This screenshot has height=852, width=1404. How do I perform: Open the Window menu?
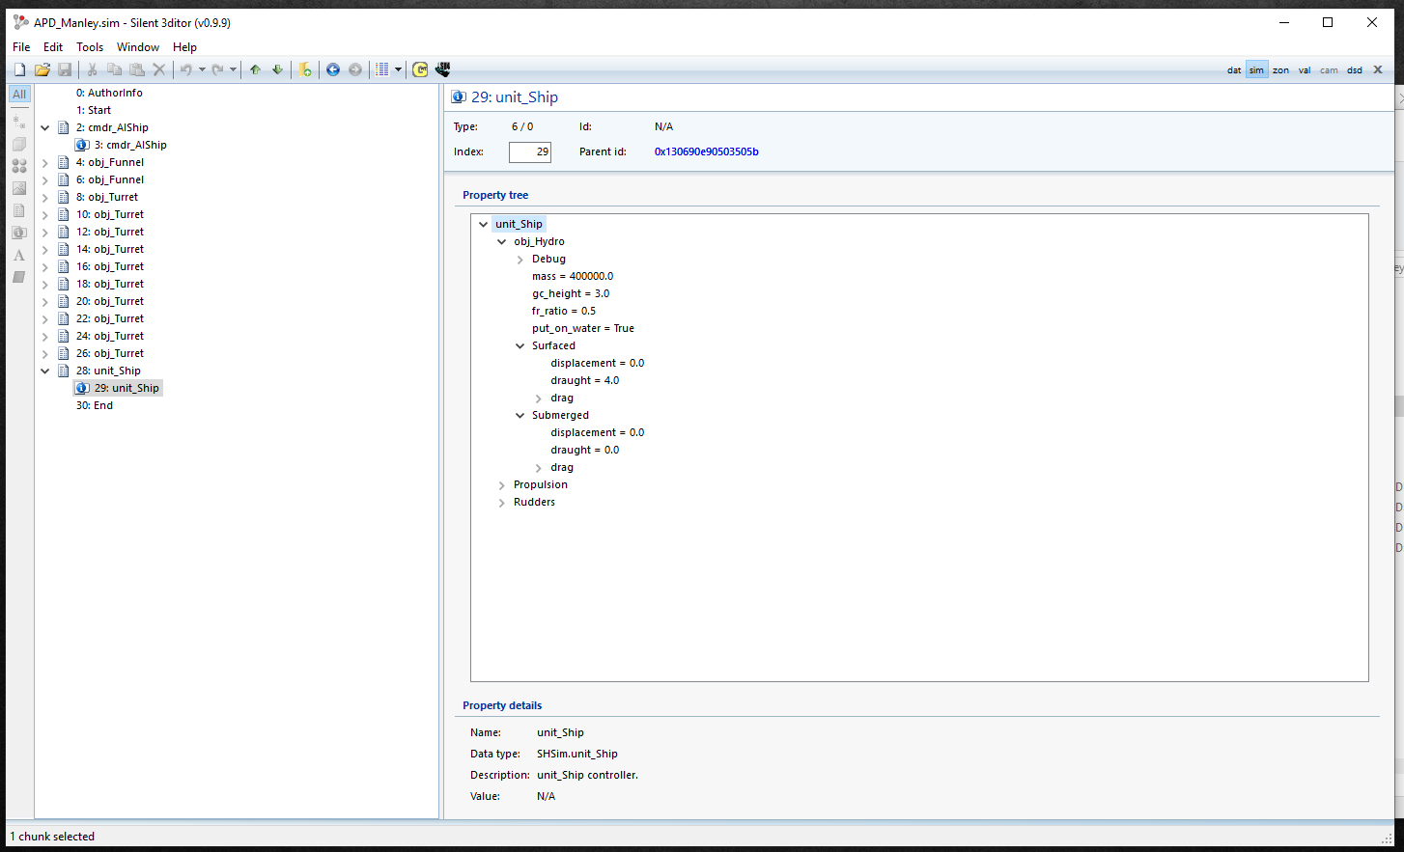click(x=138, y=46)
